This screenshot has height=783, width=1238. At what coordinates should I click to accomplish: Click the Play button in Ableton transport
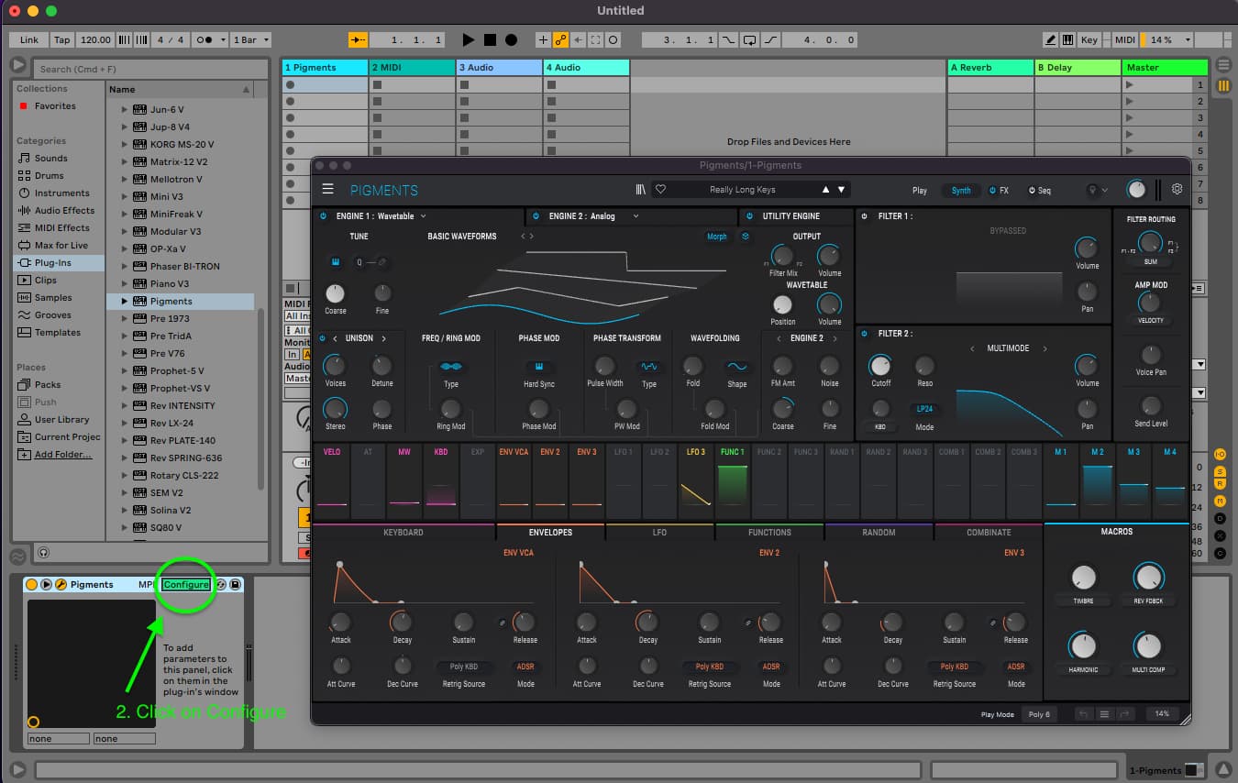coord(469,39)
